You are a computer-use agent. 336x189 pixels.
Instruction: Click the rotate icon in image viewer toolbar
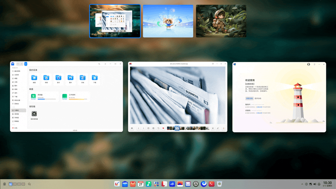coord(159,128)
